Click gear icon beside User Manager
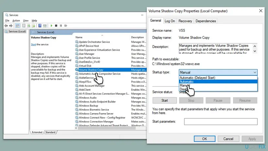 [x=77, y=54]
